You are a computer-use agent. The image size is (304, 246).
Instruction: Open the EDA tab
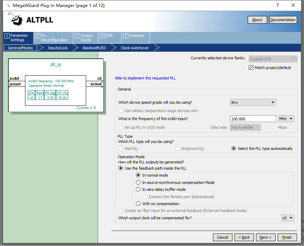(x=110, y=38)
